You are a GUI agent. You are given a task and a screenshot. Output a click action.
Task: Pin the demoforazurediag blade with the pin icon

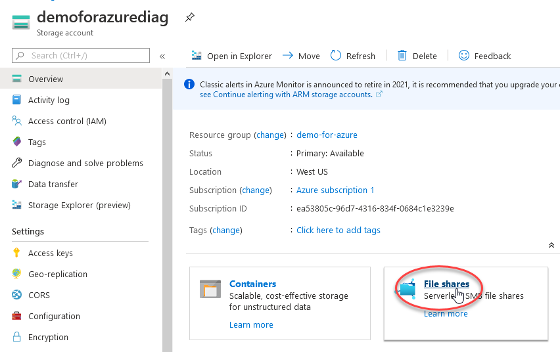pyautogui.click(x=190, y=17)
